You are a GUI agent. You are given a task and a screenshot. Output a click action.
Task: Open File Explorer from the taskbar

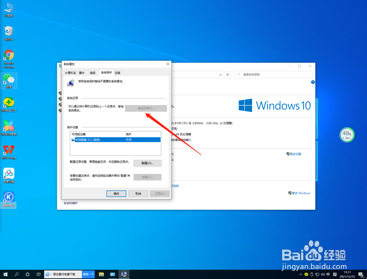tap(101, 274)
